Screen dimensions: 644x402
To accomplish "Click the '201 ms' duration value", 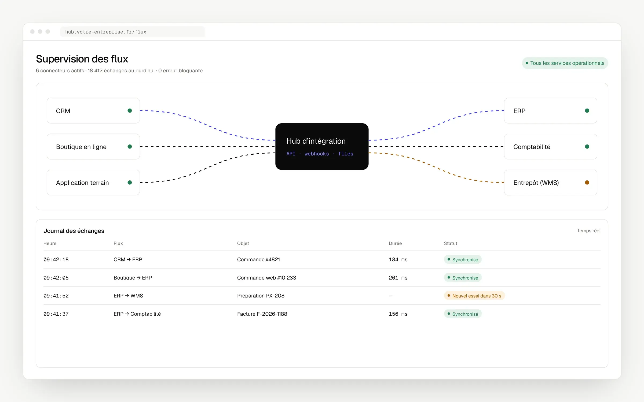I will pos(398,278).
